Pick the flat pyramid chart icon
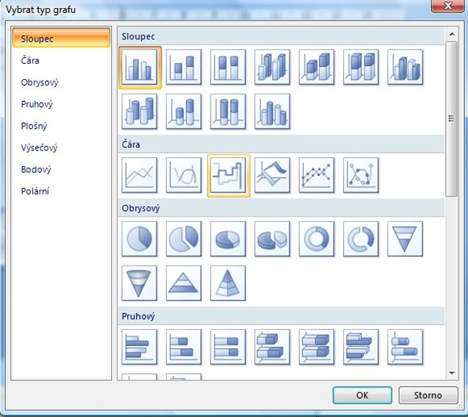The image size is (468, 417). [x=184, y=283]
